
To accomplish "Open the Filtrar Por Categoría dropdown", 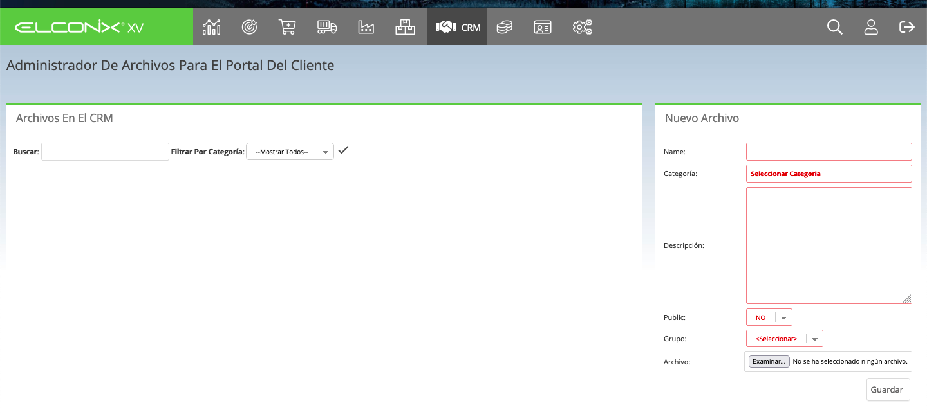I will pos(290,152).
